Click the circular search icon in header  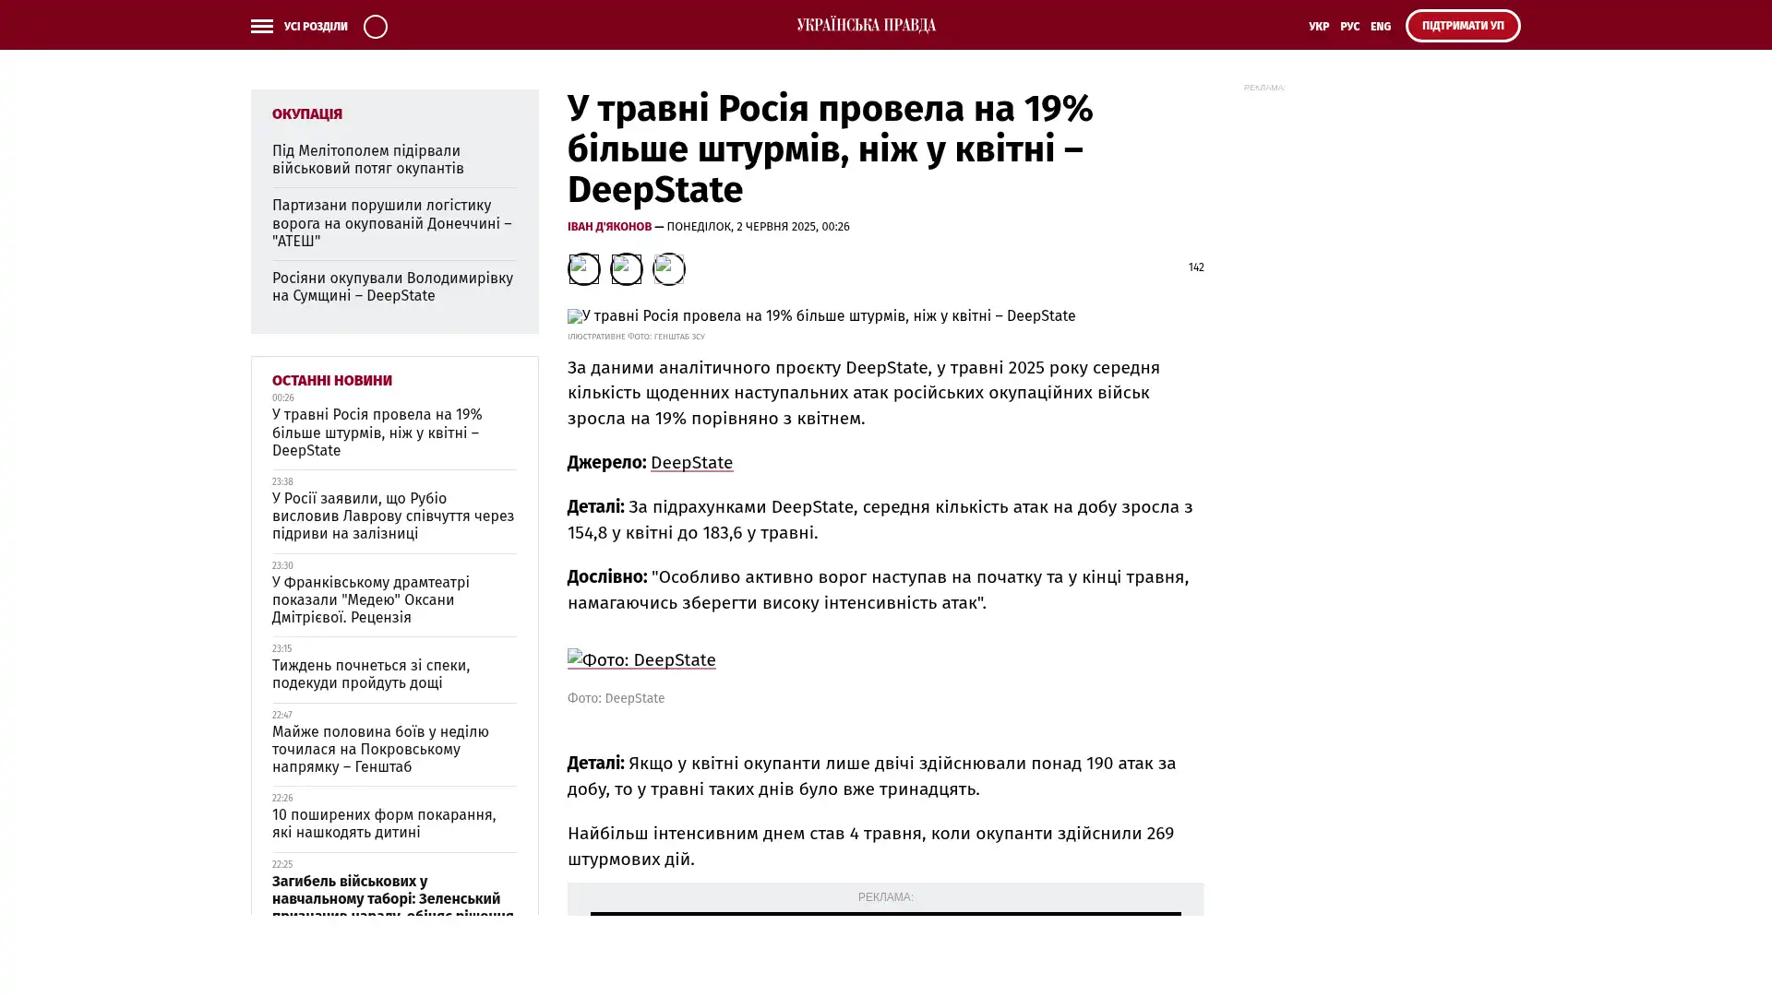pos(375,26)
